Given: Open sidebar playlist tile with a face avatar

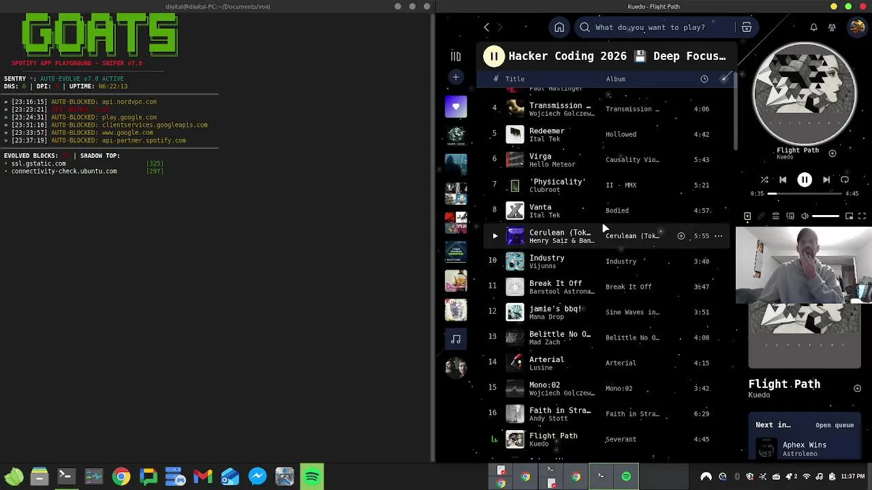Looking at the screenshot, I should click(x=456, y=367).
